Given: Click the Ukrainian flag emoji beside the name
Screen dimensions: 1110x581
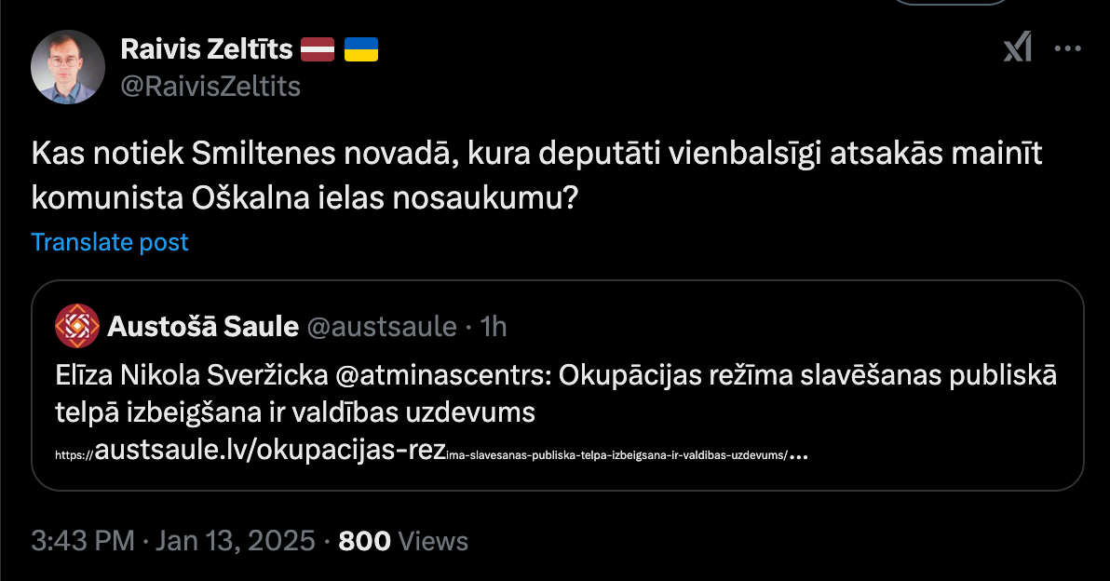Looking at the screenshot, I should tap(359, 47).
